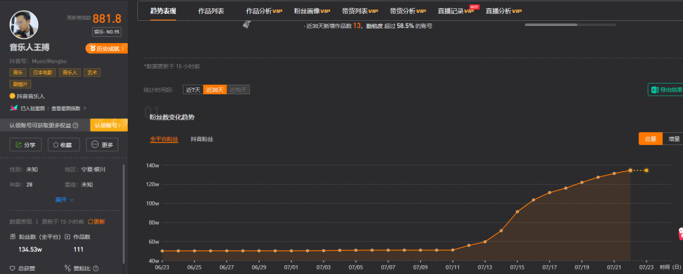This screenshot has height=274, width=683.
Task: Click the chart data point at 07/15
Action: coord(517,212)
